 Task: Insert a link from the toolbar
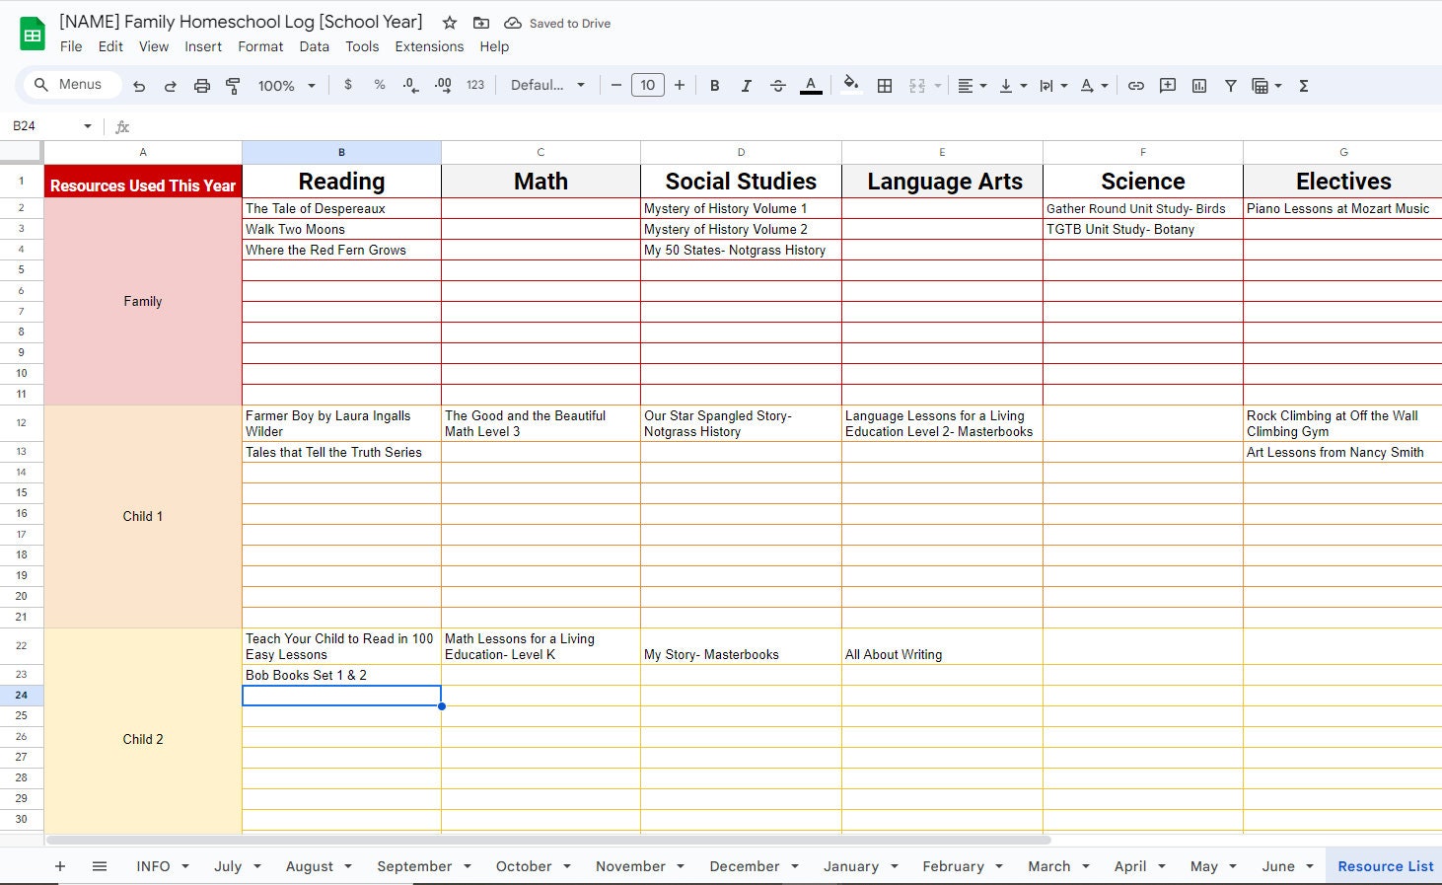pos(1135,86)
